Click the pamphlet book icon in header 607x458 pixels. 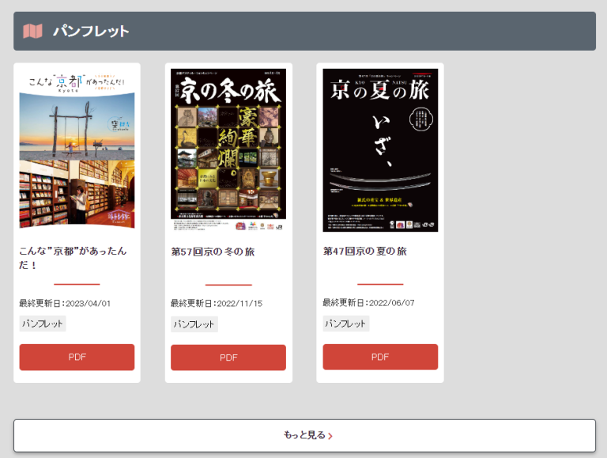tap(32, 32)
